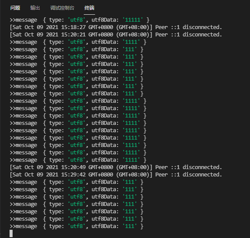Click the '1111' message directly below the 15:20:21 line
The width and height of the screenshot is (250, 238).
(x=78, y=42)
